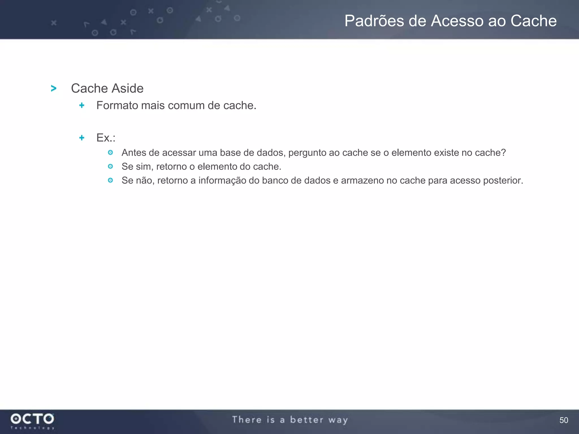Select the sentence starting 'Antes de acessar uma base'
Image resolution: width=579 pixels, height=434 pixels.
coord(314,153)
